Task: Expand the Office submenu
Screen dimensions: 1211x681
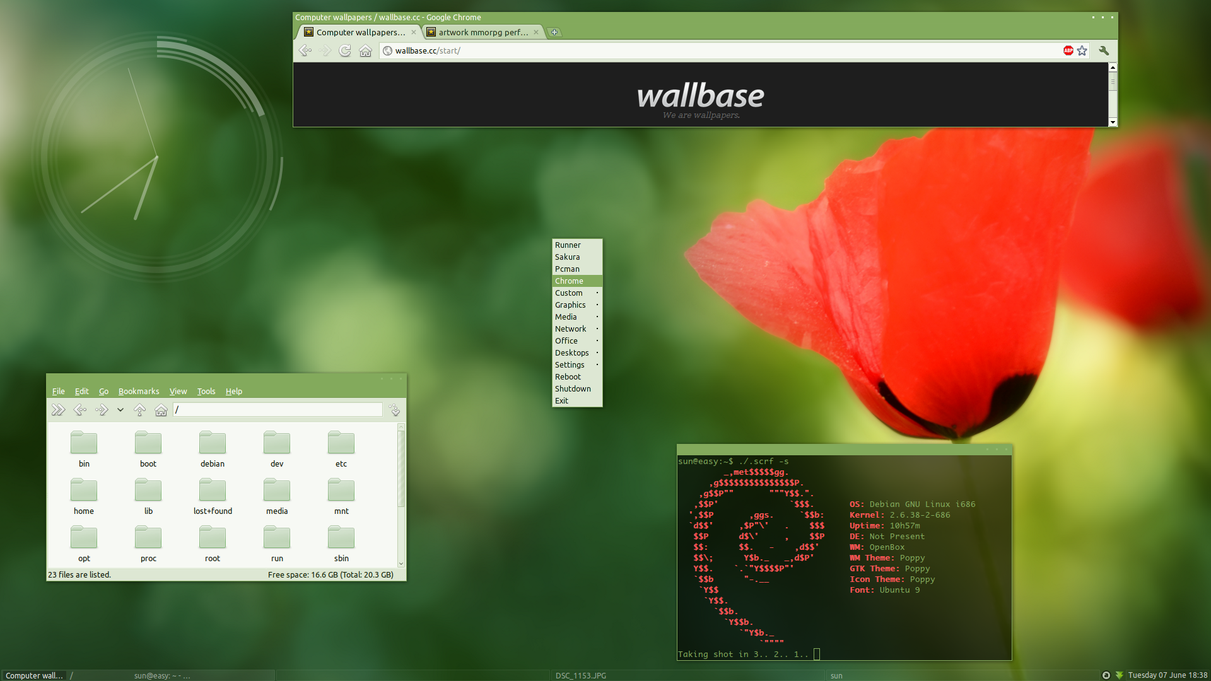Action: click(x=577, y=340)
